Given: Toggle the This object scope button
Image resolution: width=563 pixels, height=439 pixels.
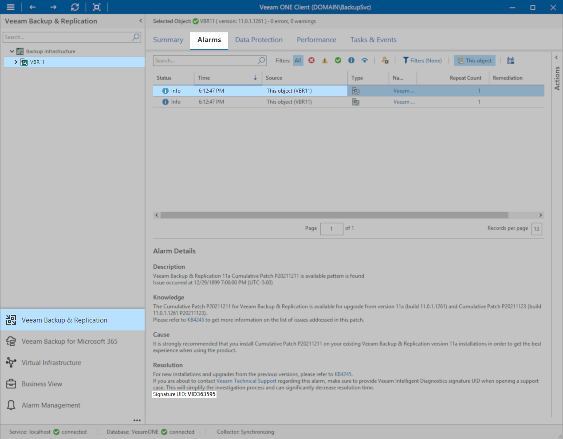Looking at the screenshot, I should 474,60.
